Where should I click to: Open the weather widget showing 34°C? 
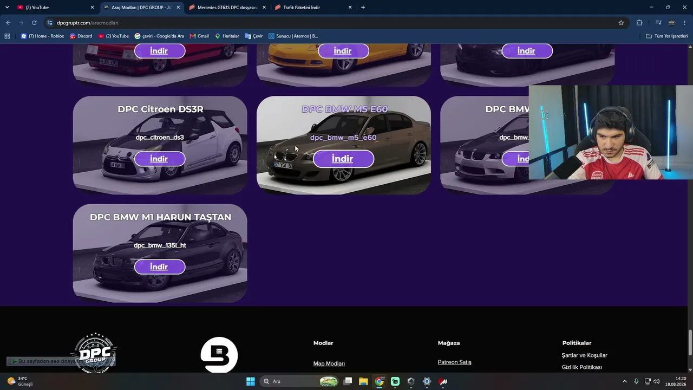pyautogui.click(x=20, y=381)
